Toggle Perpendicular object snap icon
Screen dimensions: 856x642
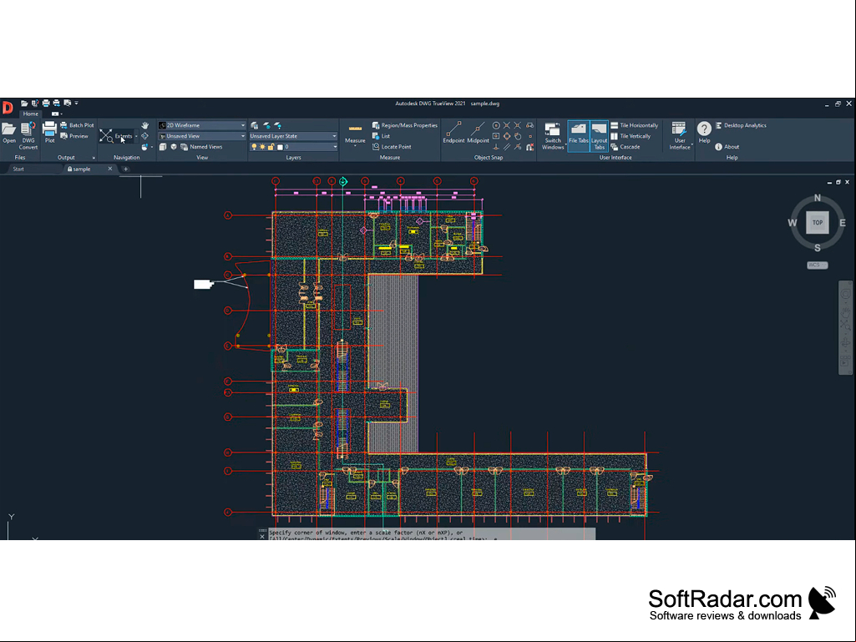496,147
